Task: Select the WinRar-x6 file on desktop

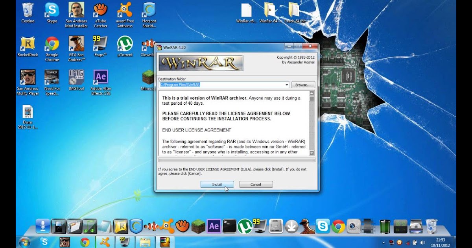Action: (246, 13)
